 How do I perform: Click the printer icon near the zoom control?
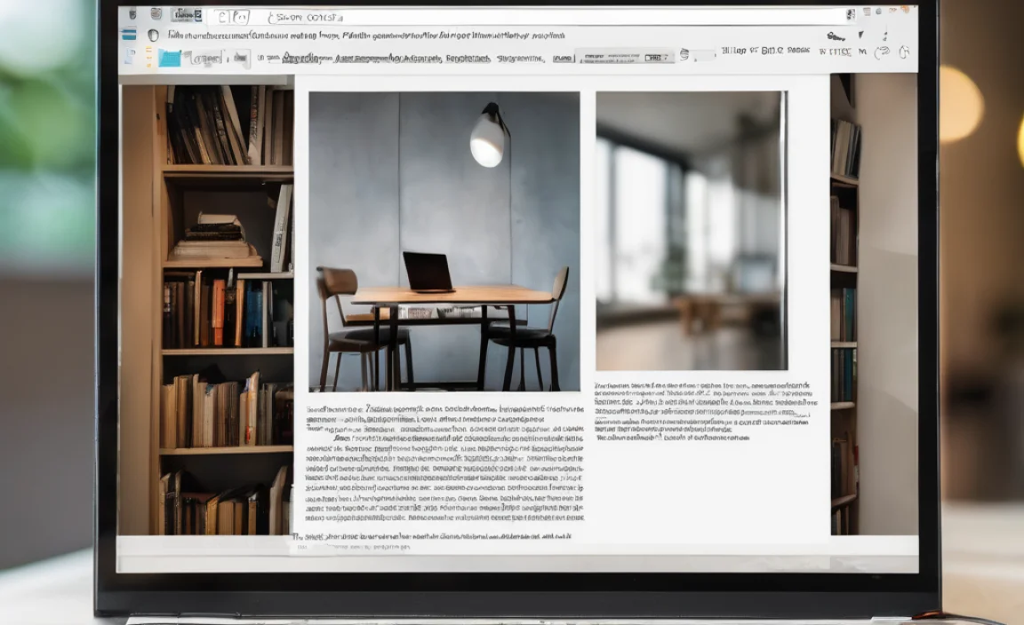pos(684,55)
